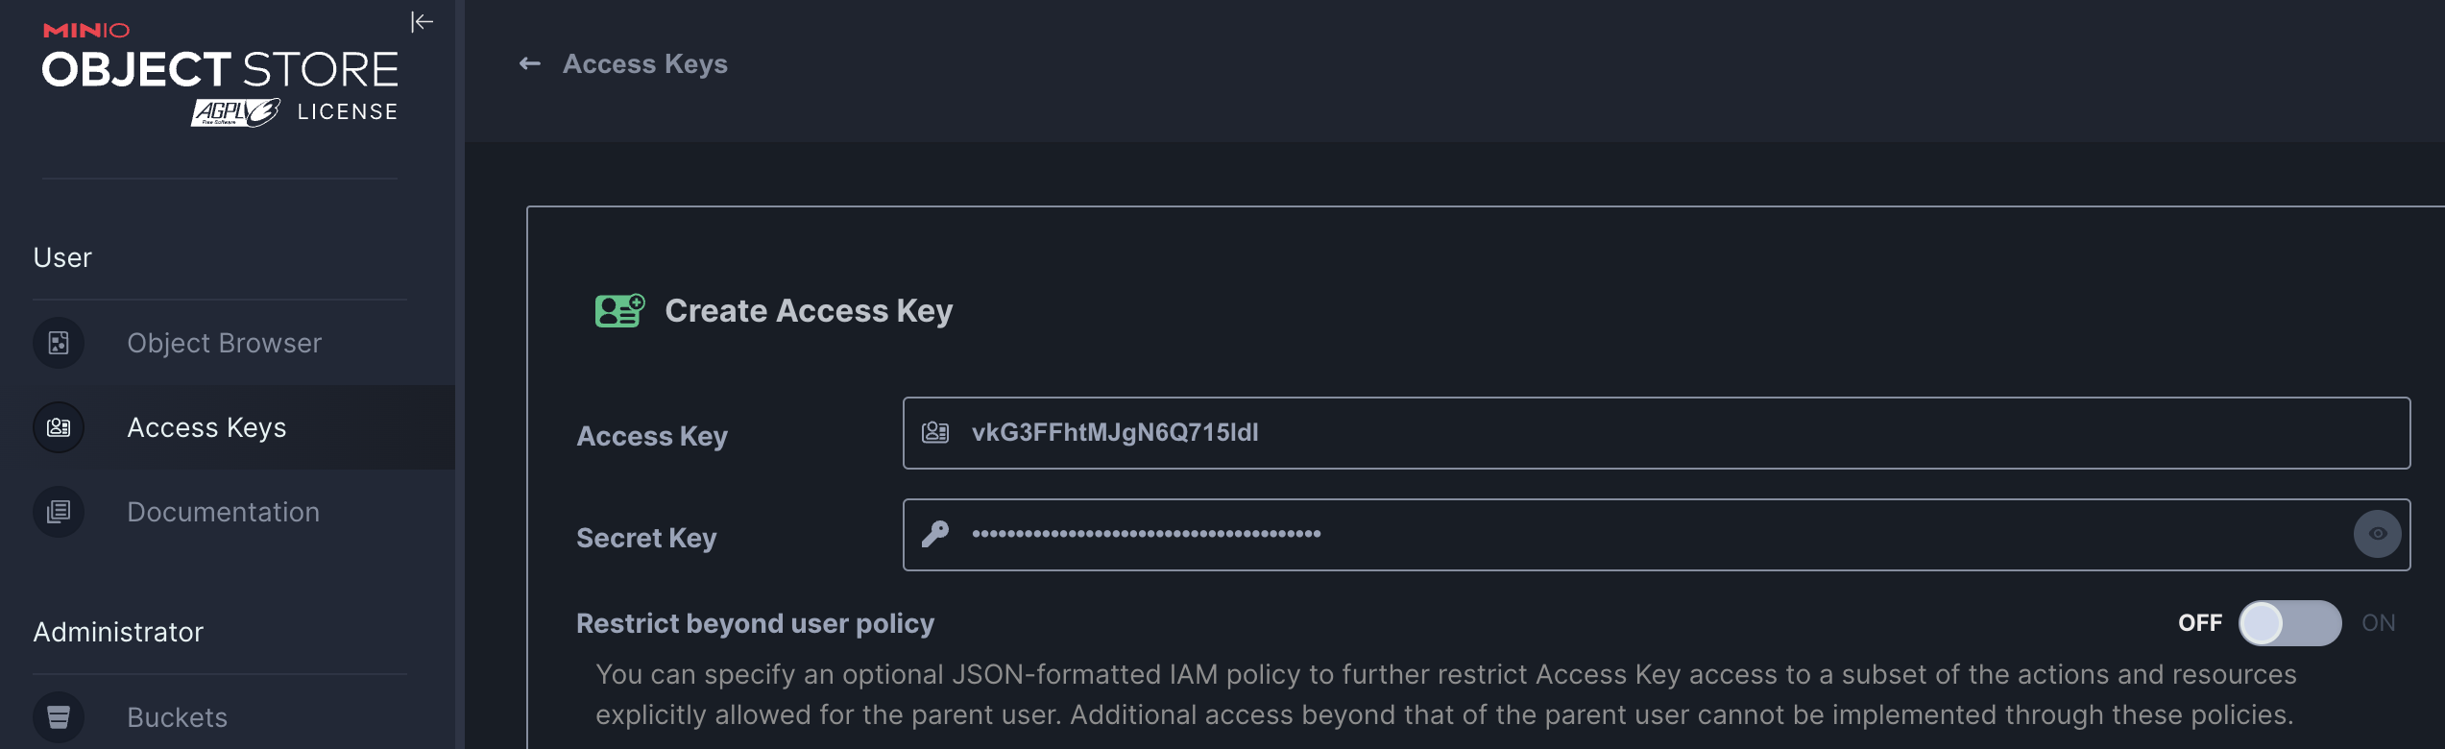Viewport: 2445px width, 749px height.
Task: Open Object Browser from the sidebar
Action: [x=224, y=343]
